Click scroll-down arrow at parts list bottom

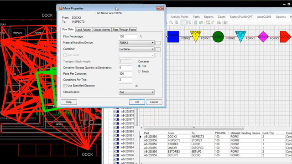coord(136,163)
